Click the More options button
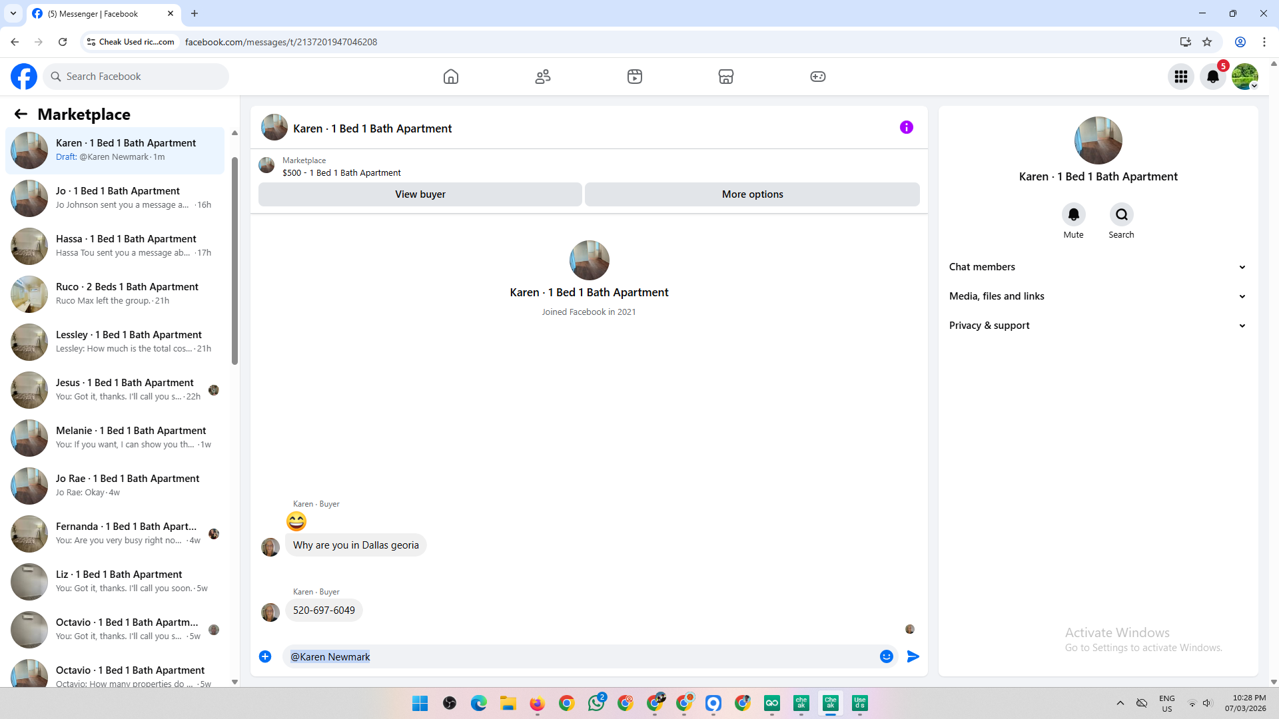This screenshot has width=1279, height=719. (753, 194)
